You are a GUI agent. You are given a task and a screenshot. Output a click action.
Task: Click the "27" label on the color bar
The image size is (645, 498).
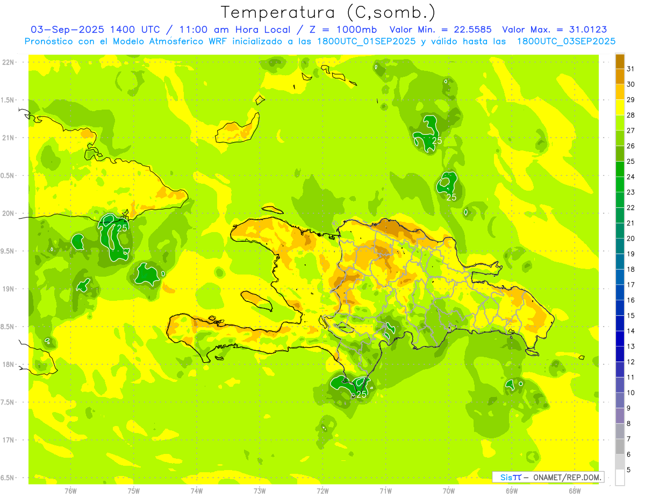[631, 131]
